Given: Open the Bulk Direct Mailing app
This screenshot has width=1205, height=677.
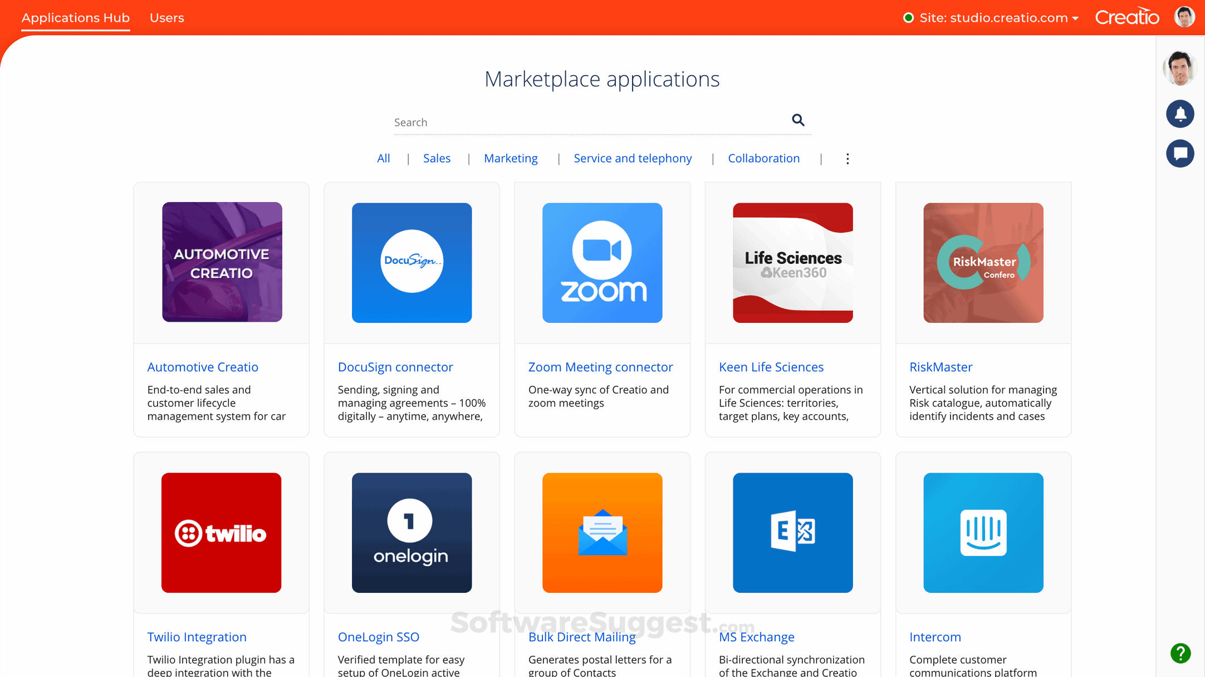Looking at the screenshot, I should coord(582,636).
